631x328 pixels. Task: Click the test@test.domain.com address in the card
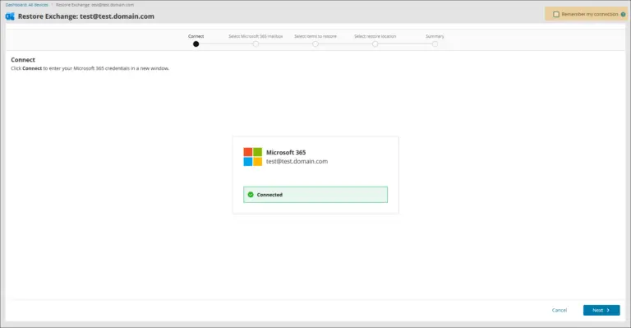[x=297, y=161]
